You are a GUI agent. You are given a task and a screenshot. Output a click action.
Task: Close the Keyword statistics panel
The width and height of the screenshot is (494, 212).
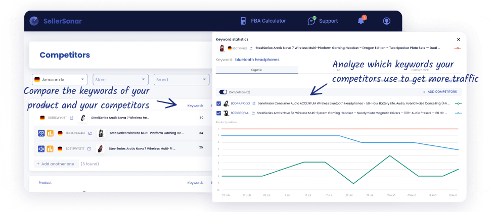[x=459, y=39]
